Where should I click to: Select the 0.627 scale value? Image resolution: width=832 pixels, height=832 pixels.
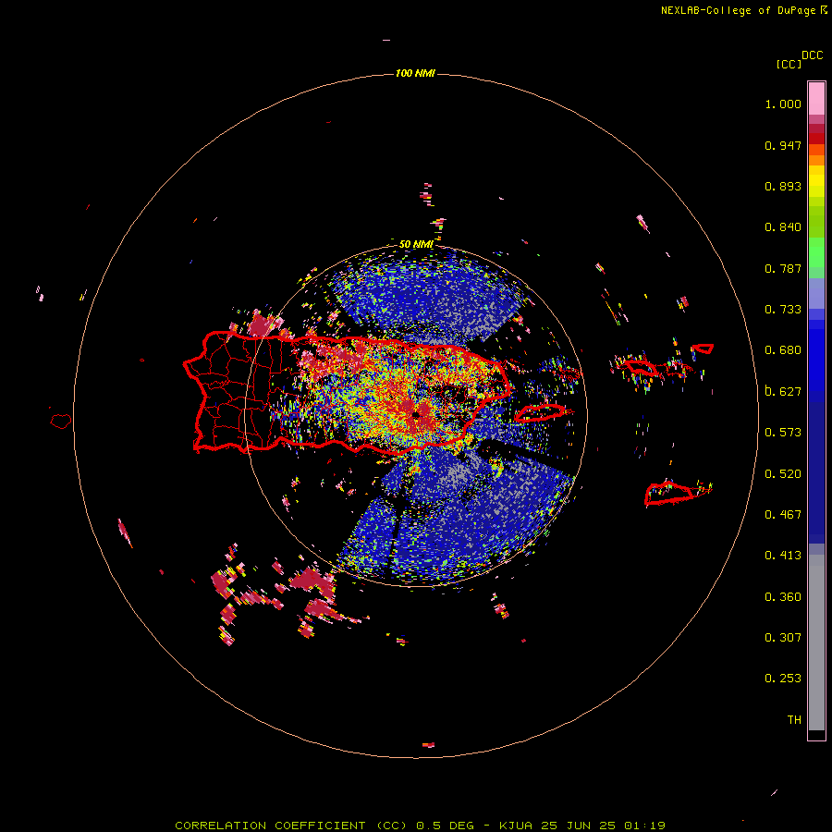783,392
